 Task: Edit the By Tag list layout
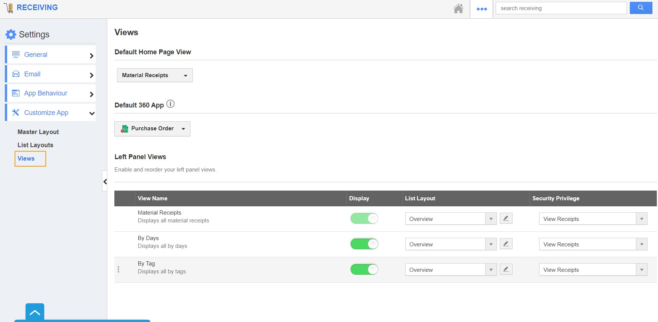coord(506,269)
